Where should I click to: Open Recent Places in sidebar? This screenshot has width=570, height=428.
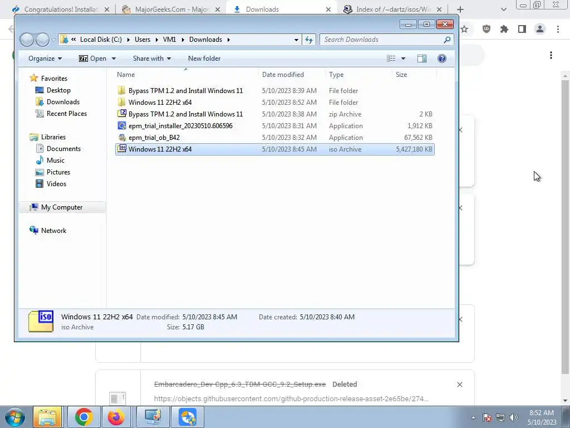click(67, 114)
